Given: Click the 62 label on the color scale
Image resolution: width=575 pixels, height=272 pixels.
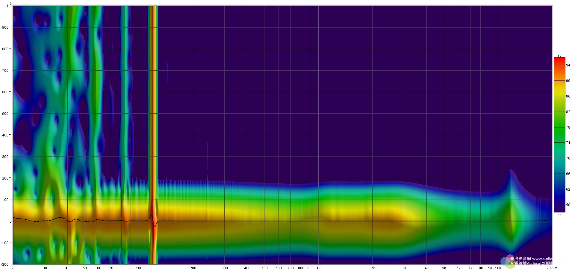Looking at the screenshot, I should point(568,189).
